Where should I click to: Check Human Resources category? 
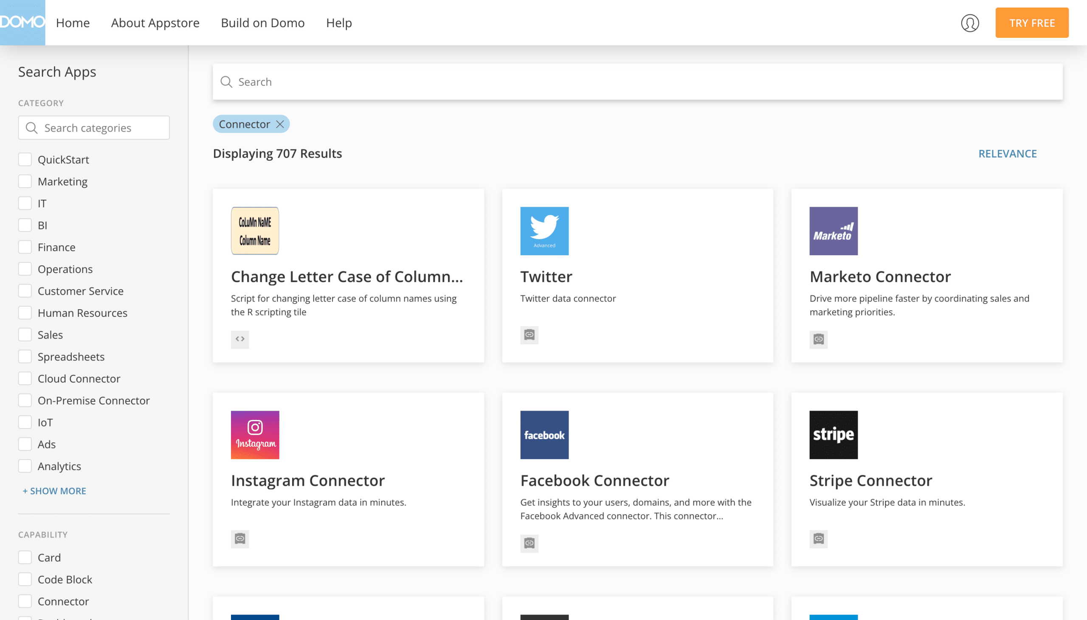(25, 313)
